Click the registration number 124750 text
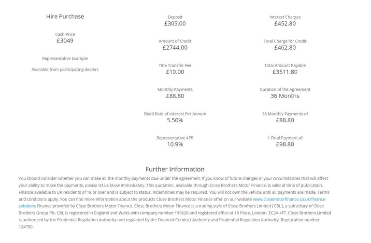The height and width of the screenshot is (243, 371). click(x=26, y=227)
